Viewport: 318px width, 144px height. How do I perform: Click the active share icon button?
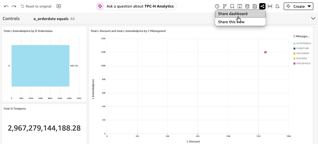[262, 6]
